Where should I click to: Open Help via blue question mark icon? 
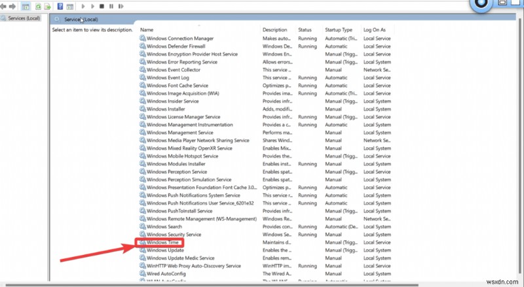coord(60,6)
